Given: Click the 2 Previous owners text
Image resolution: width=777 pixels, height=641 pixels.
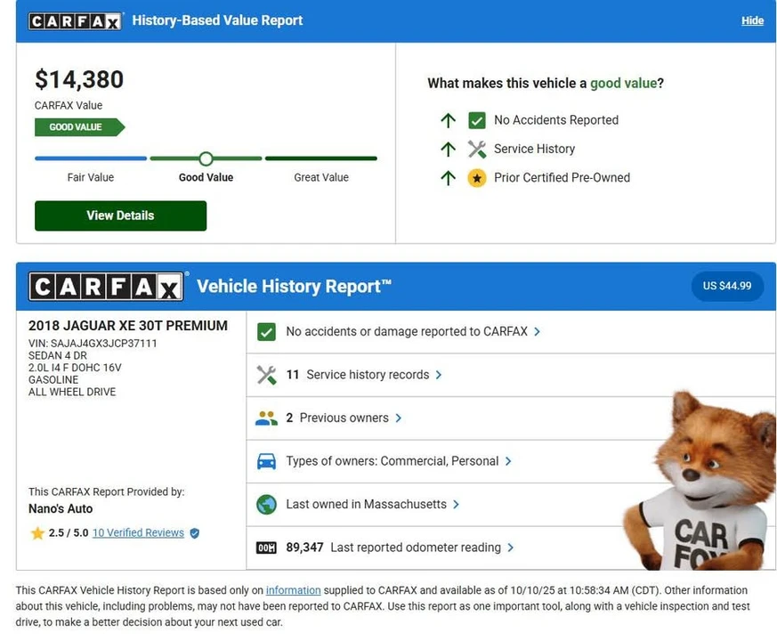Looking at the screenshot, I should [337, 418].
